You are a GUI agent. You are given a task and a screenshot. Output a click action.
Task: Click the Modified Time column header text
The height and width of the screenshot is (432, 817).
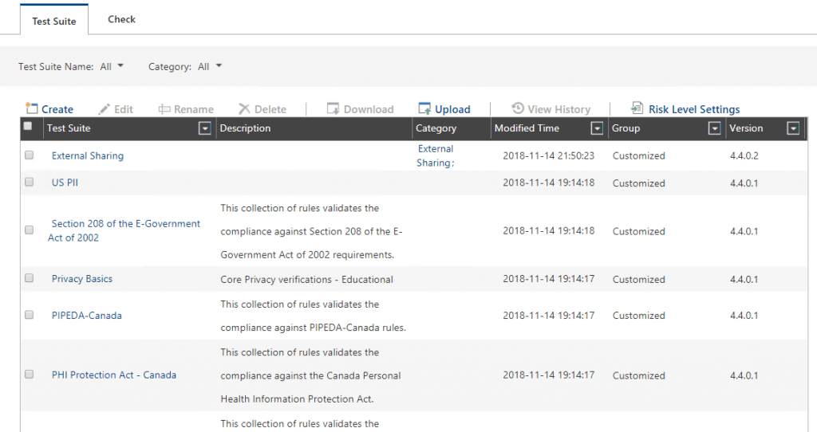527,128
